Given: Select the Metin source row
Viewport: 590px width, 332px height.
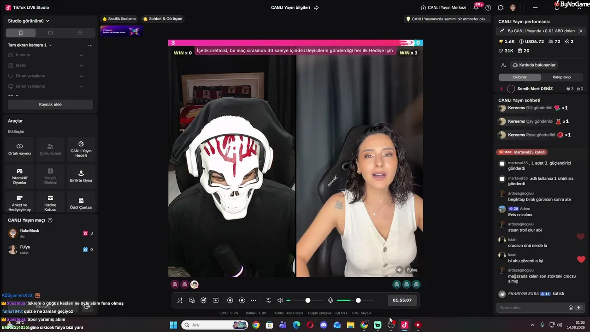Looking at the screenshot, I should point(50,65).
